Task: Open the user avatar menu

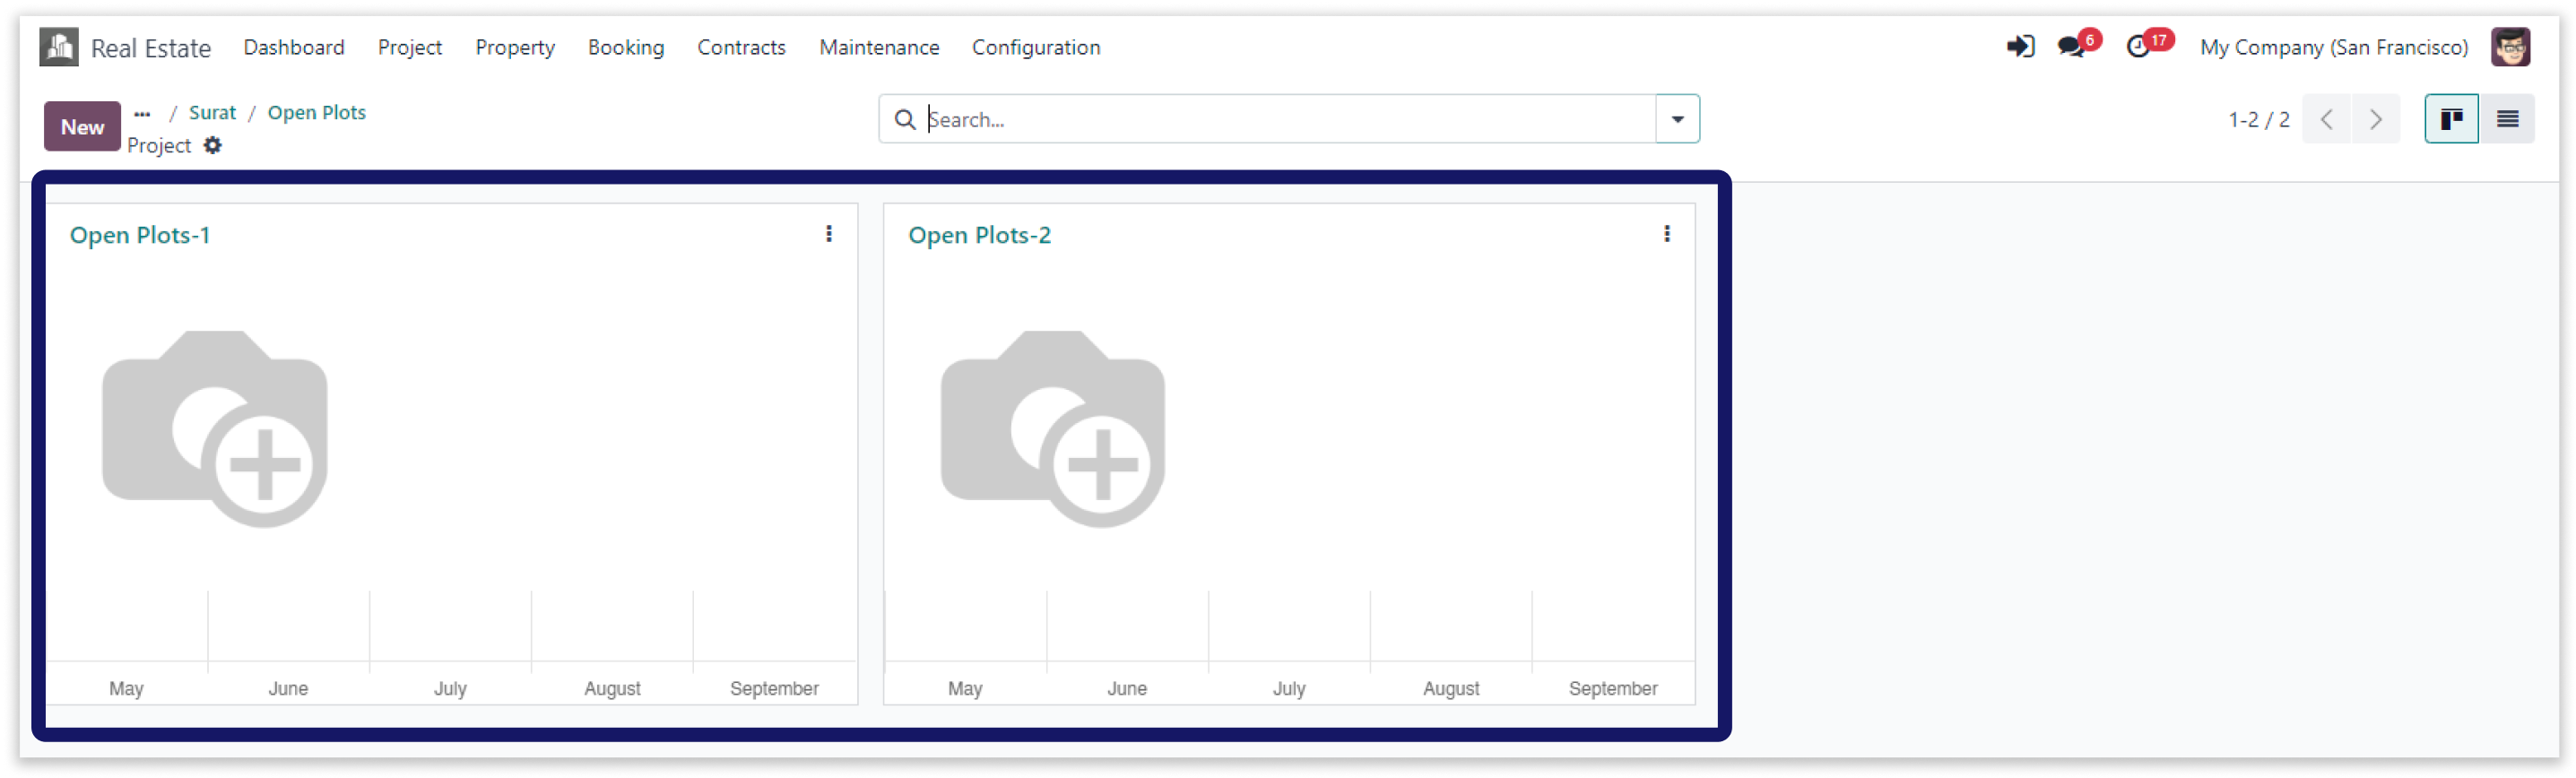Action: (x=2510, y=47)
